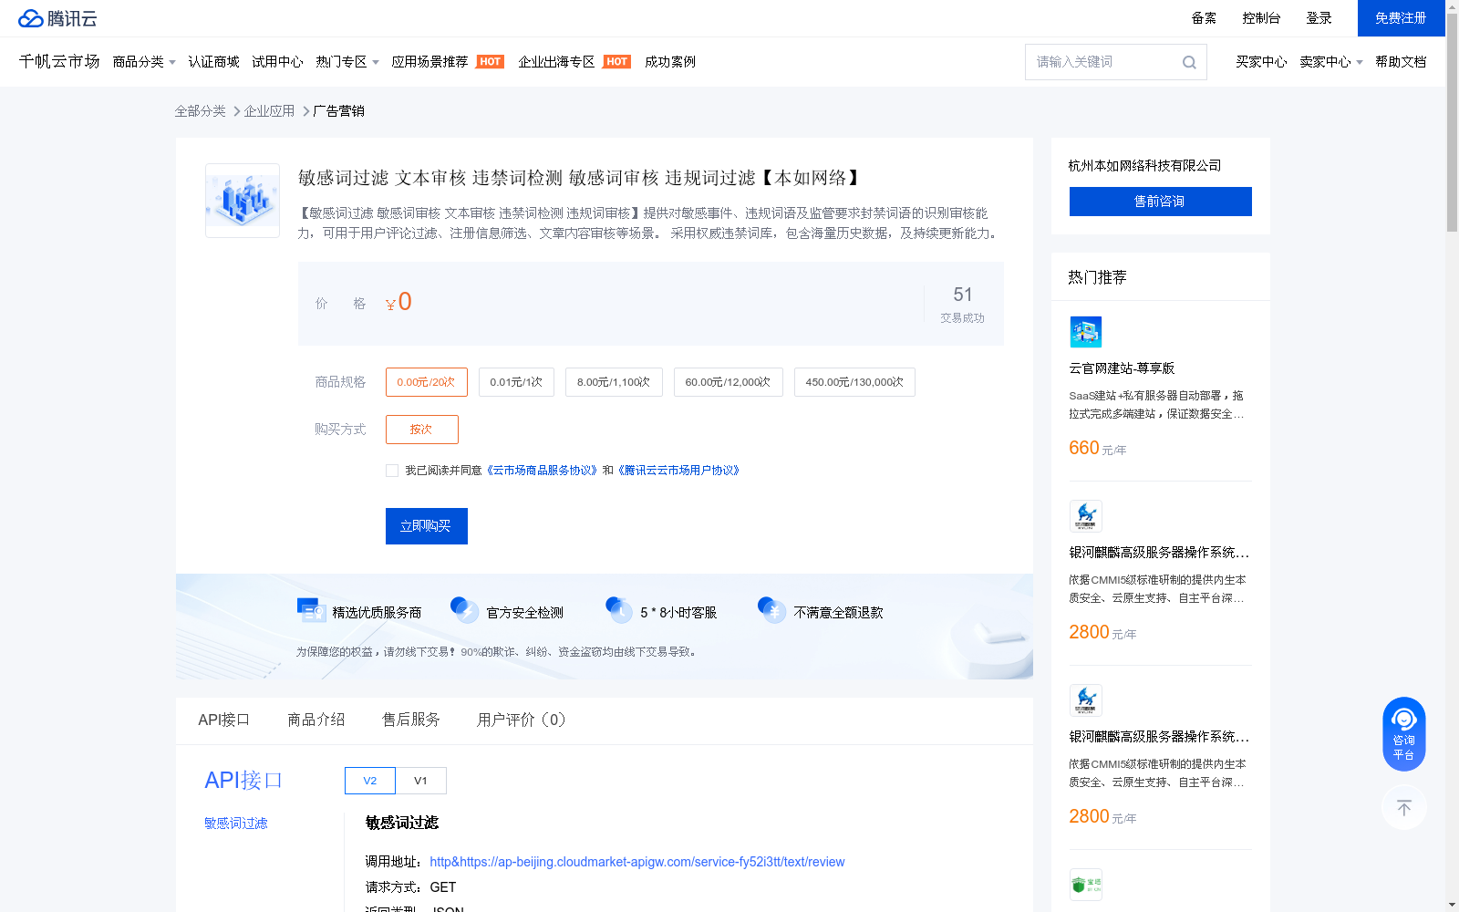The width and height of the screenshot is (1459, 912).
Task: Click the 登录 link
Action: [x=1319, y=18]
